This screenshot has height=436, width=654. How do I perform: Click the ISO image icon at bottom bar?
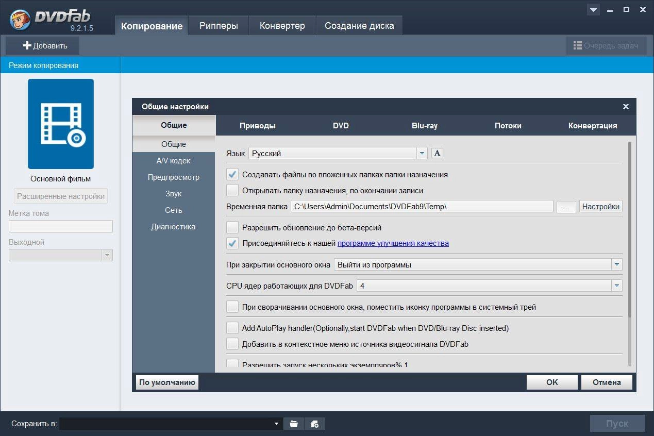(315, 424)
